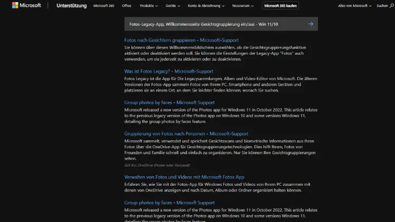Click snippet starting 'Microsoft sammelt, verwendet und speichert'
Viewport: 395px width, 222px height.
[x=220, y=149]
